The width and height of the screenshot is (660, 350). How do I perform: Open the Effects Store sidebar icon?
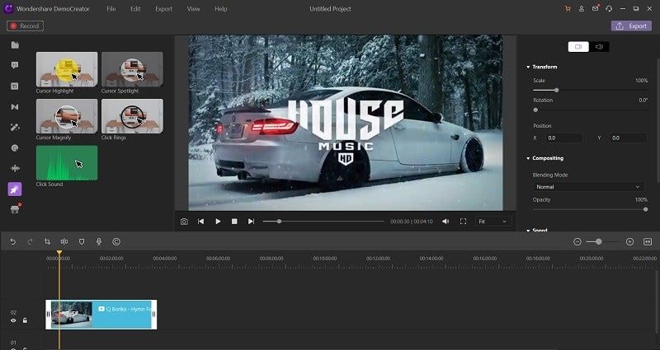click(x=15, y=210)
